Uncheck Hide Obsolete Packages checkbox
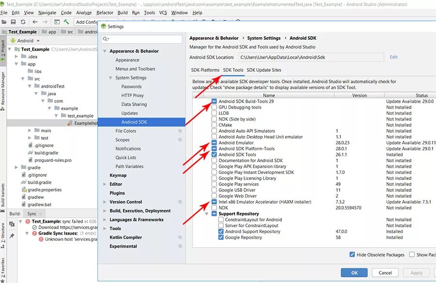The height and width of the screenshot is (283, 436). click(352, 254)
